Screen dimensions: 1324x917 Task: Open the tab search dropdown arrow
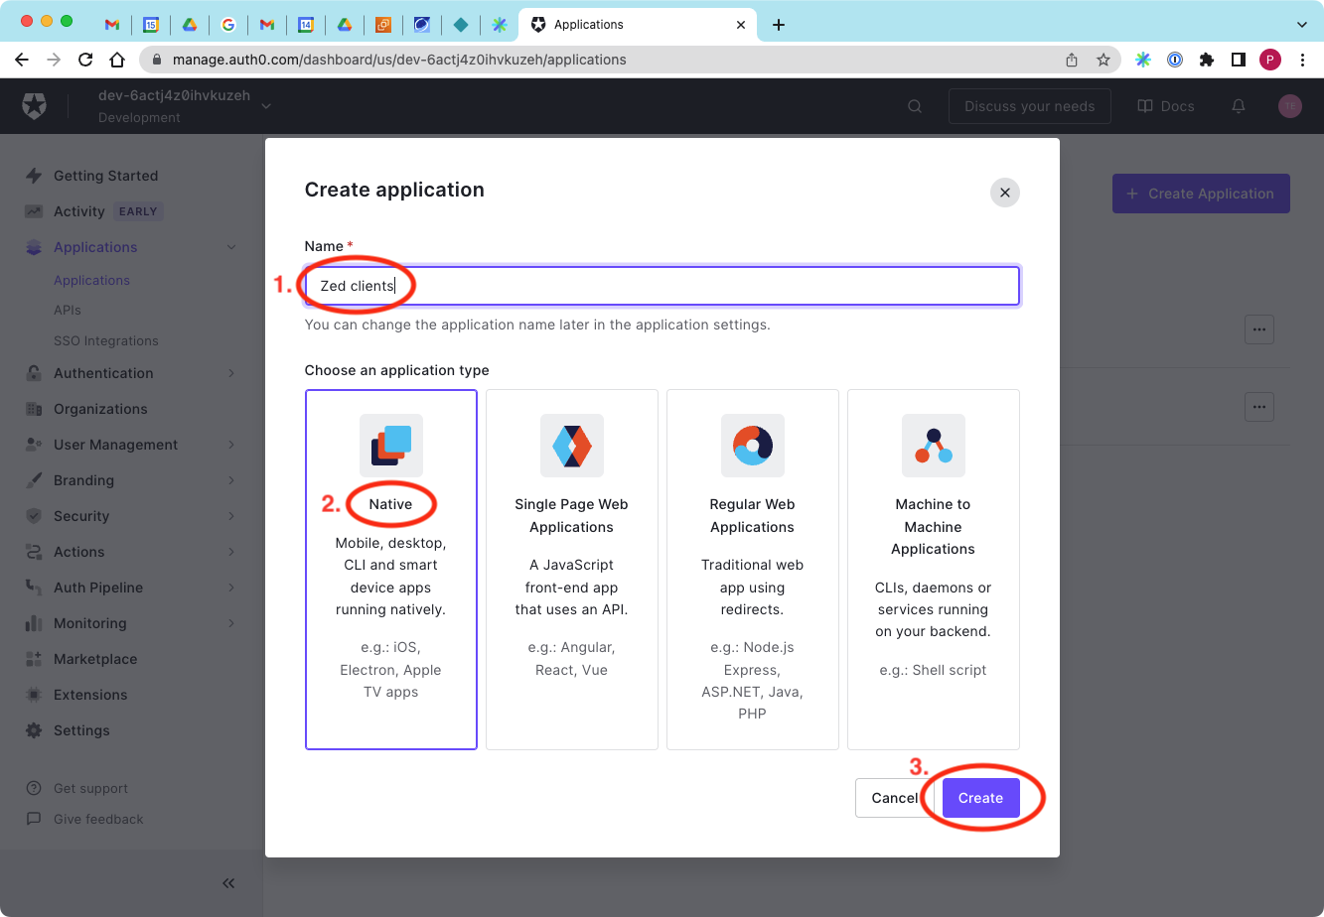[x=1302, y=25]
